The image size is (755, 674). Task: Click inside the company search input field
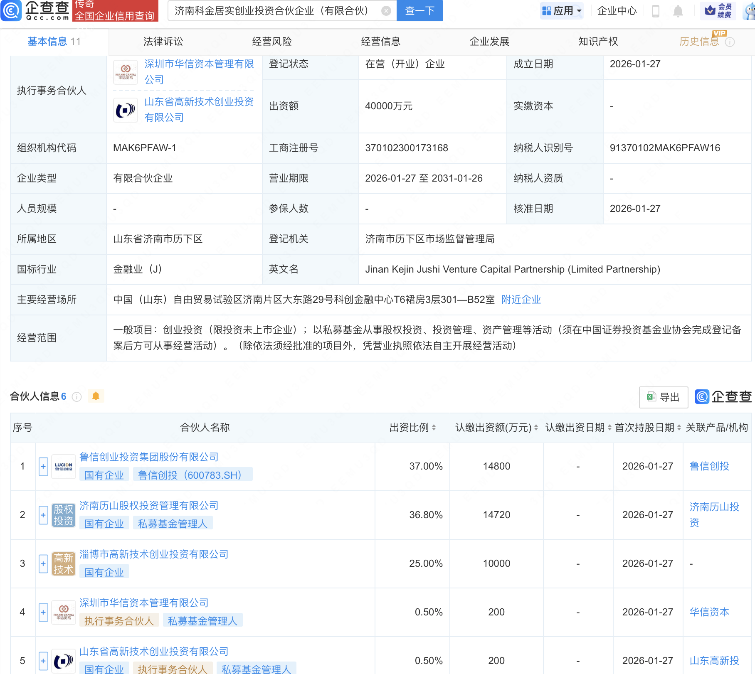tap(274, 11)
